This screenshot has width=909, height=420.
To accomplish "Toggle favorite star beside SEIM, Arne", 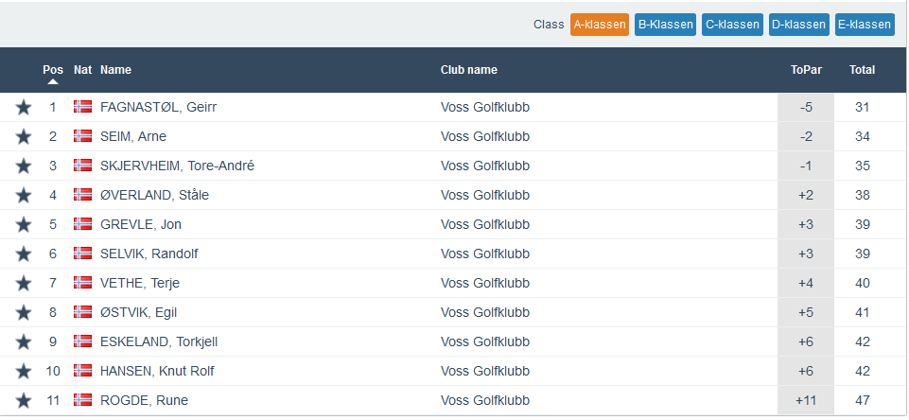I will [24, 137].
